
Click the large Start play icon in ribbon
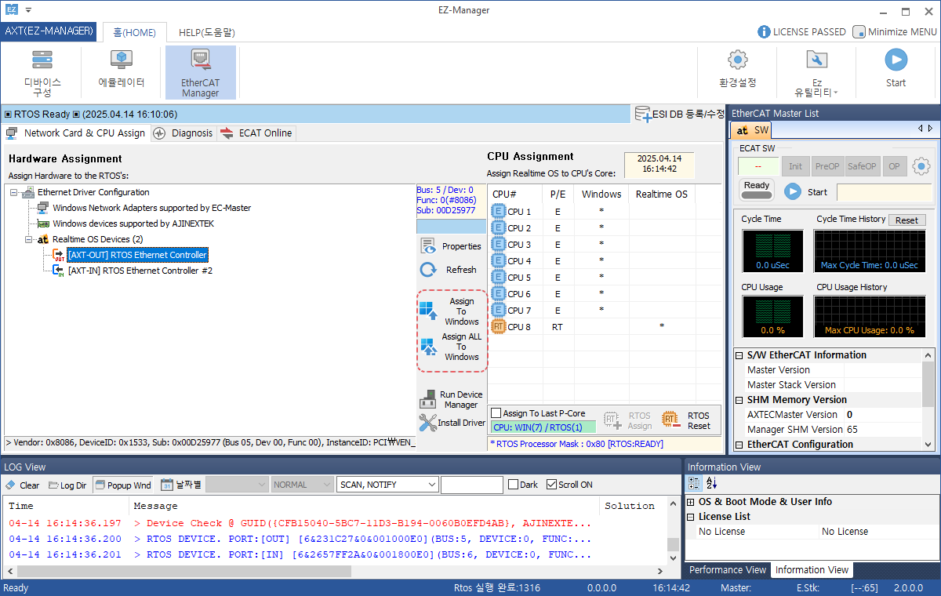click(896, 60)
